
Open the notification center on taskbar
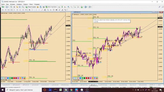coord(161,90)
